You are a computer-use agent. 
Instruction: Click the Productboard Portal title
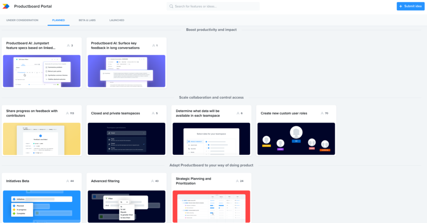[x=33, y=6]
